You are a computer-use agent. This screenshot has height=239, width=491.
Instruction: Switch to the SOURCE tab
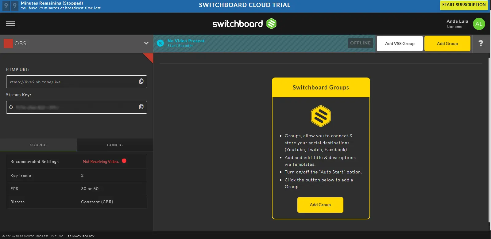(38, 145)
